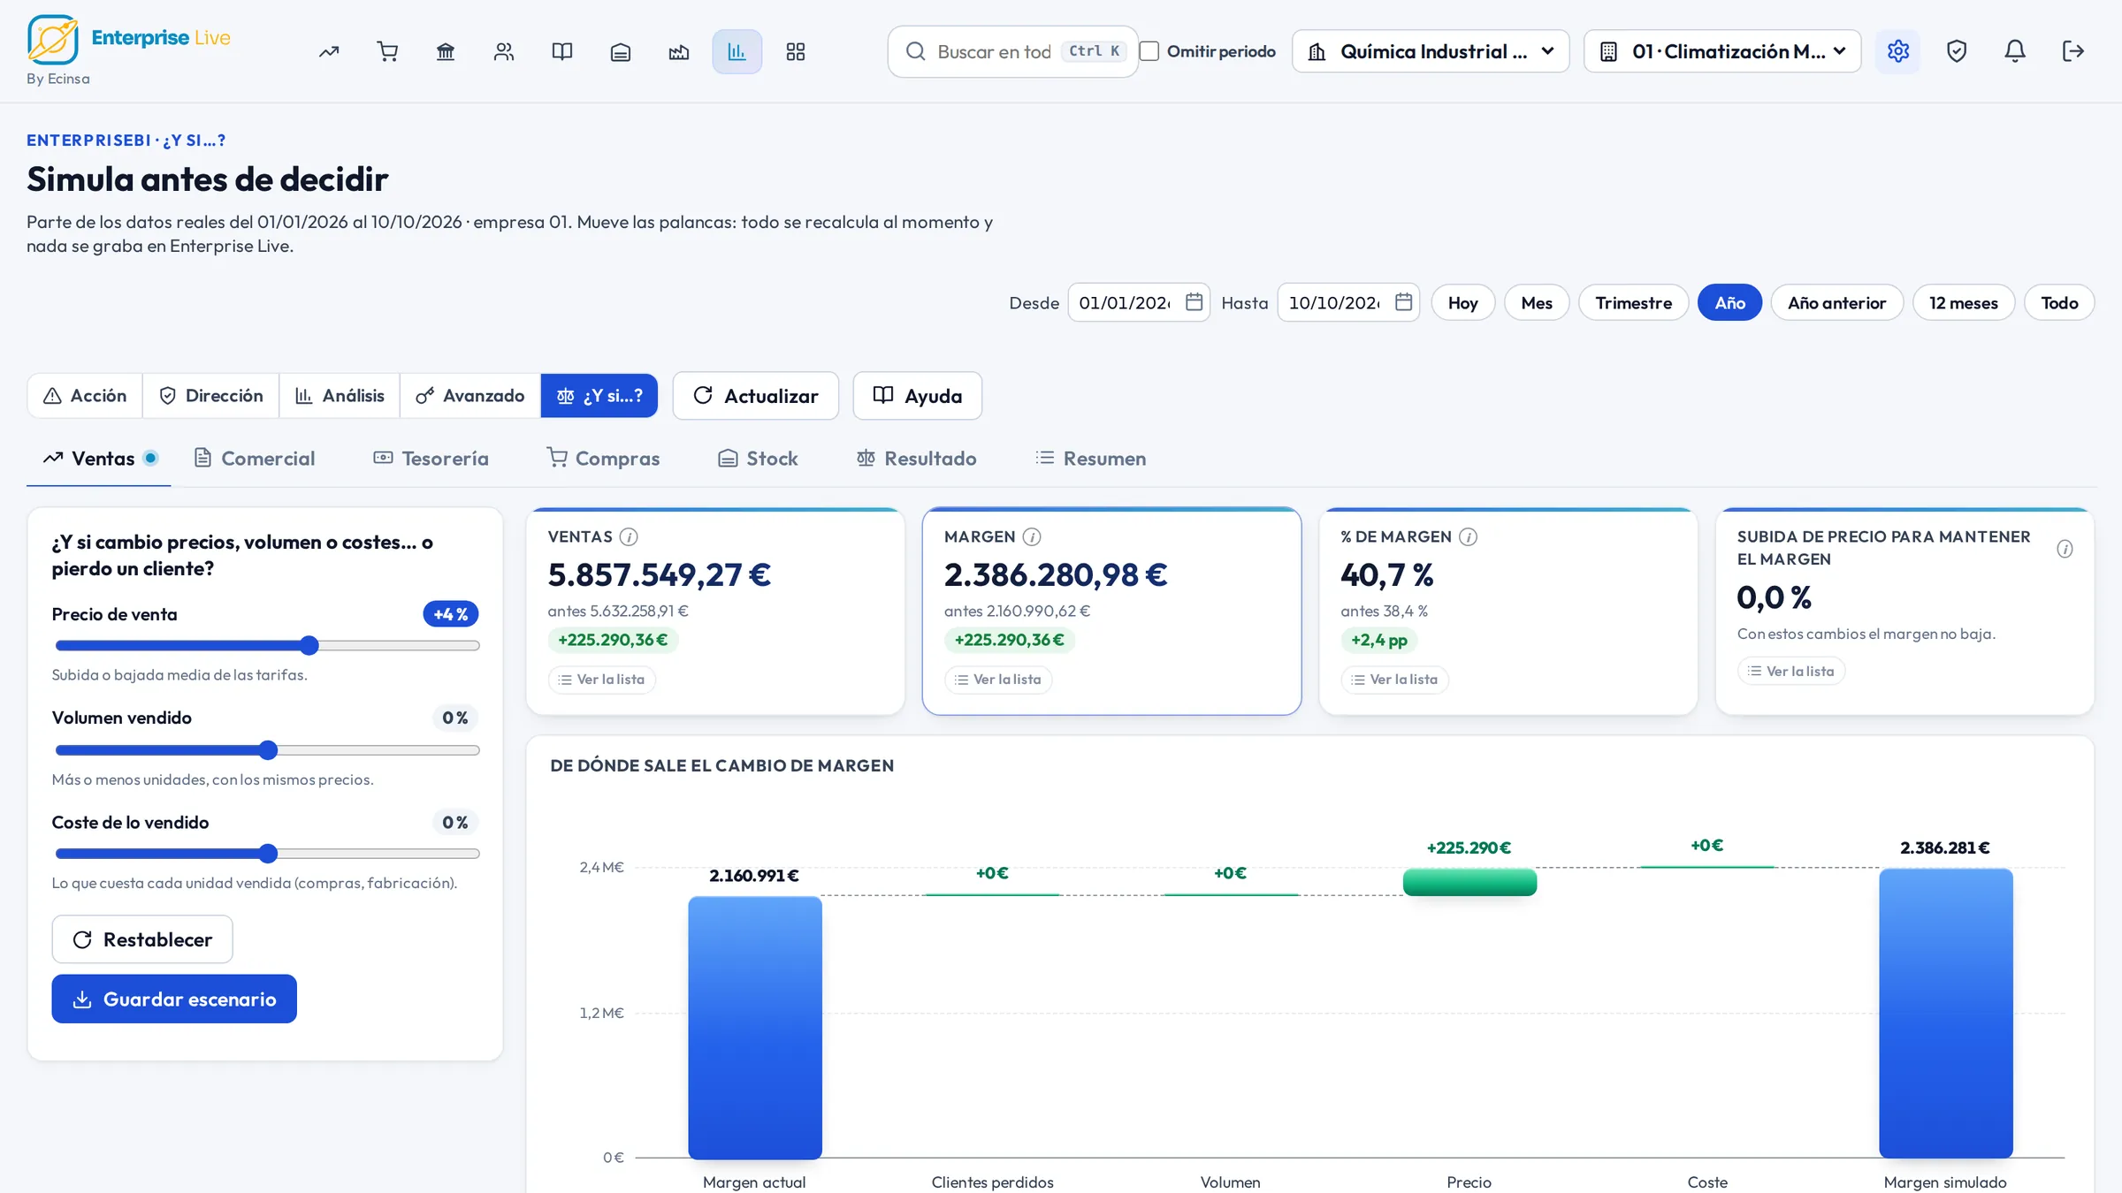
Task: Open the Desde date calendar picker icon
Action: point(1194,302)
